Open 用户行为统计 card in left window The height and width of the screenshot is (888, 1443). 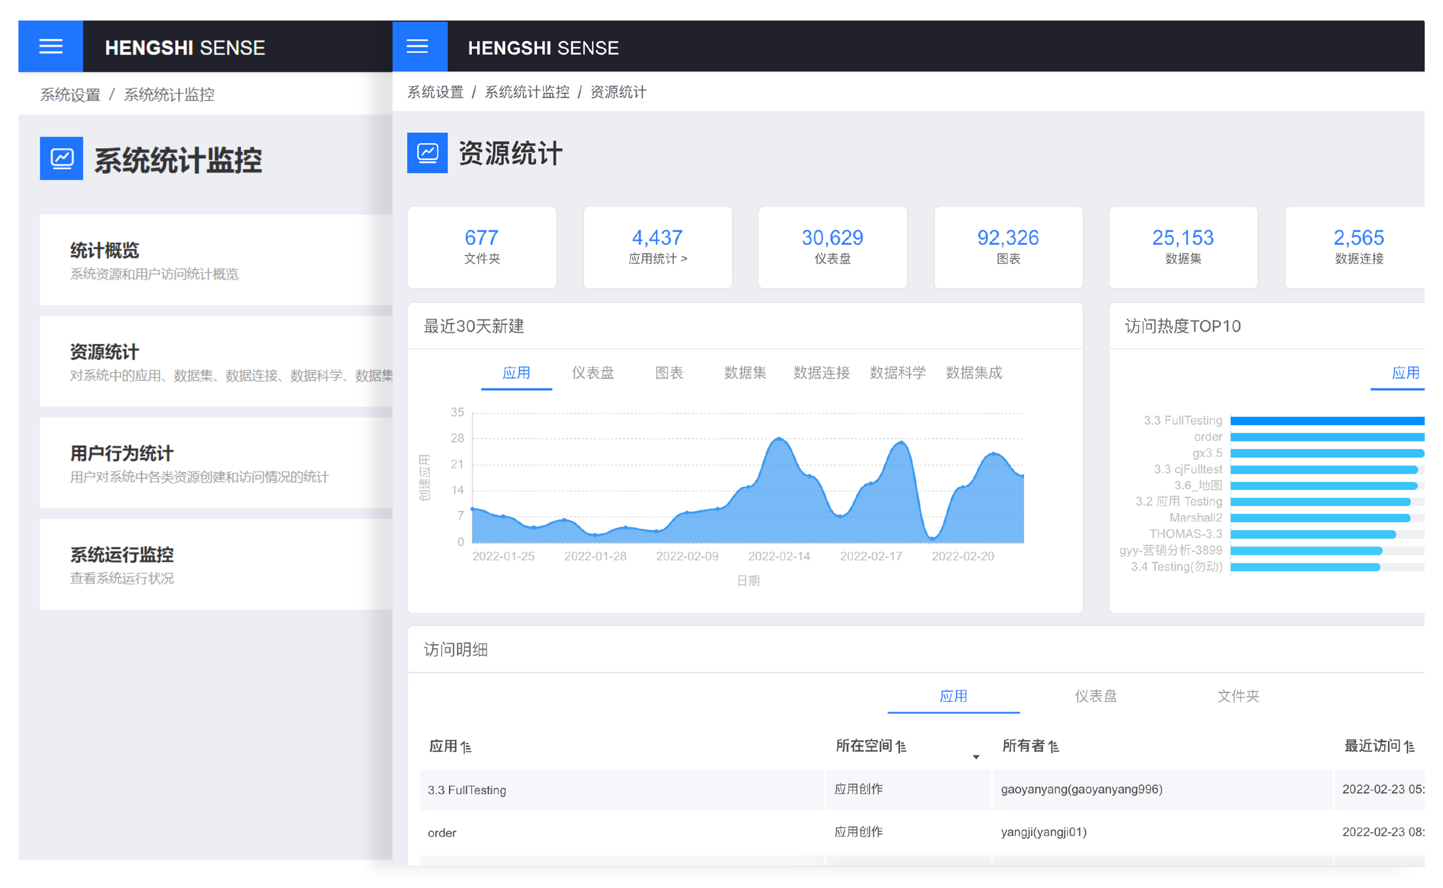(x=216, y=463)
